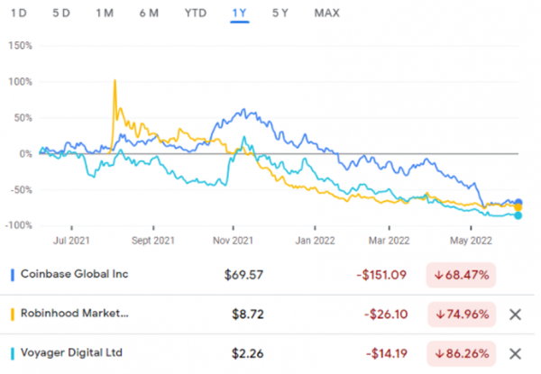
Task: Remove Voyager Digital from the comparison
Action: tap(515, 353)
